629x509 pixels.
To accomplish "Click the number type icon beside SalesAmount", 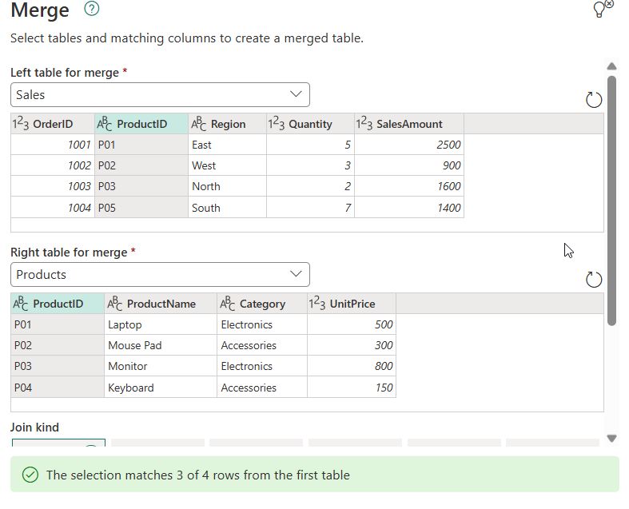I will click(x=364, y=124).
